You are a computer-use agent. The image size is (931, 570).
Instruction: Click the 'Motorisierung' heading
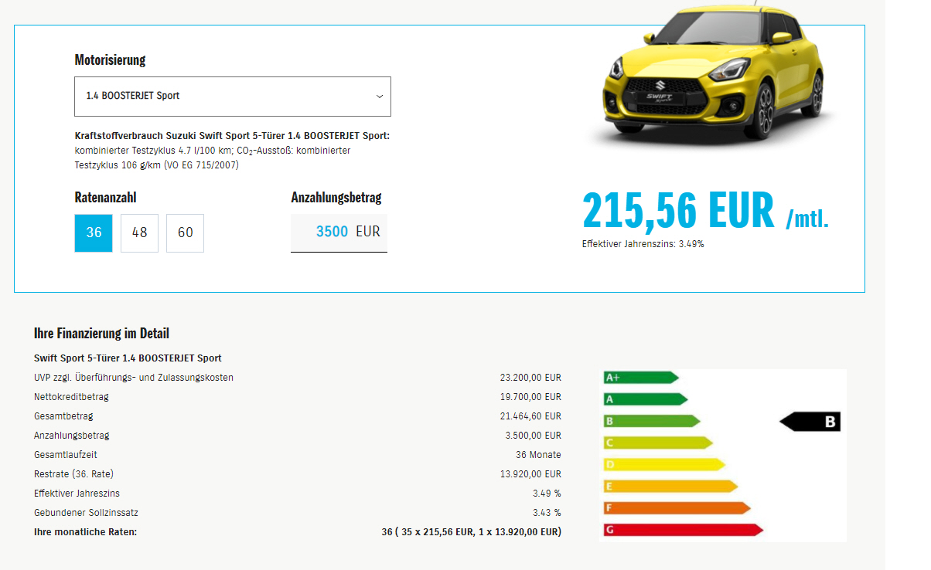coord(110,59)
